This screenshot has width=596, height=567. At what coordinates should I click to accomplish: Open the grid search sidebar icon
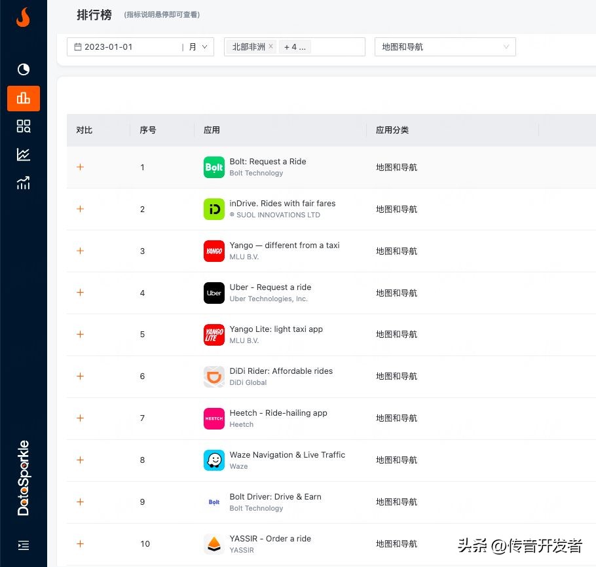pos(24,126)
